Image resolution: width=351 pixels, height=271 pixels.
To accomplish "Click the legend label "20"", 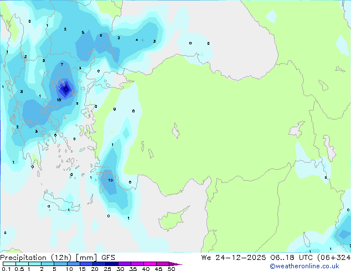I will [95, 269].
